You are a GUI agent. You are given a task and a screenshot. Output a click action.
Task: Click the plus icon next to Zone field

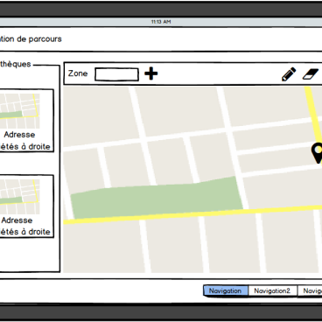151,73
